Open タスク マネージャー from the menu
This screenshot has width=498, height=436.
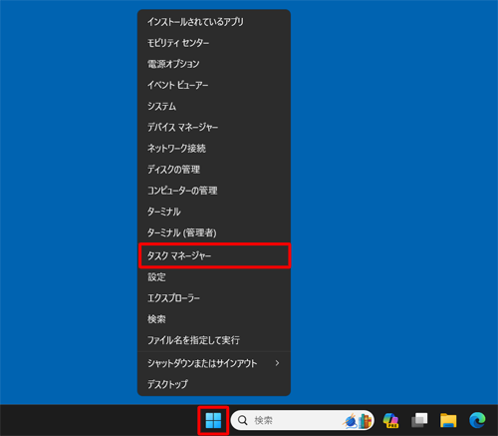[x=214, y=255]
